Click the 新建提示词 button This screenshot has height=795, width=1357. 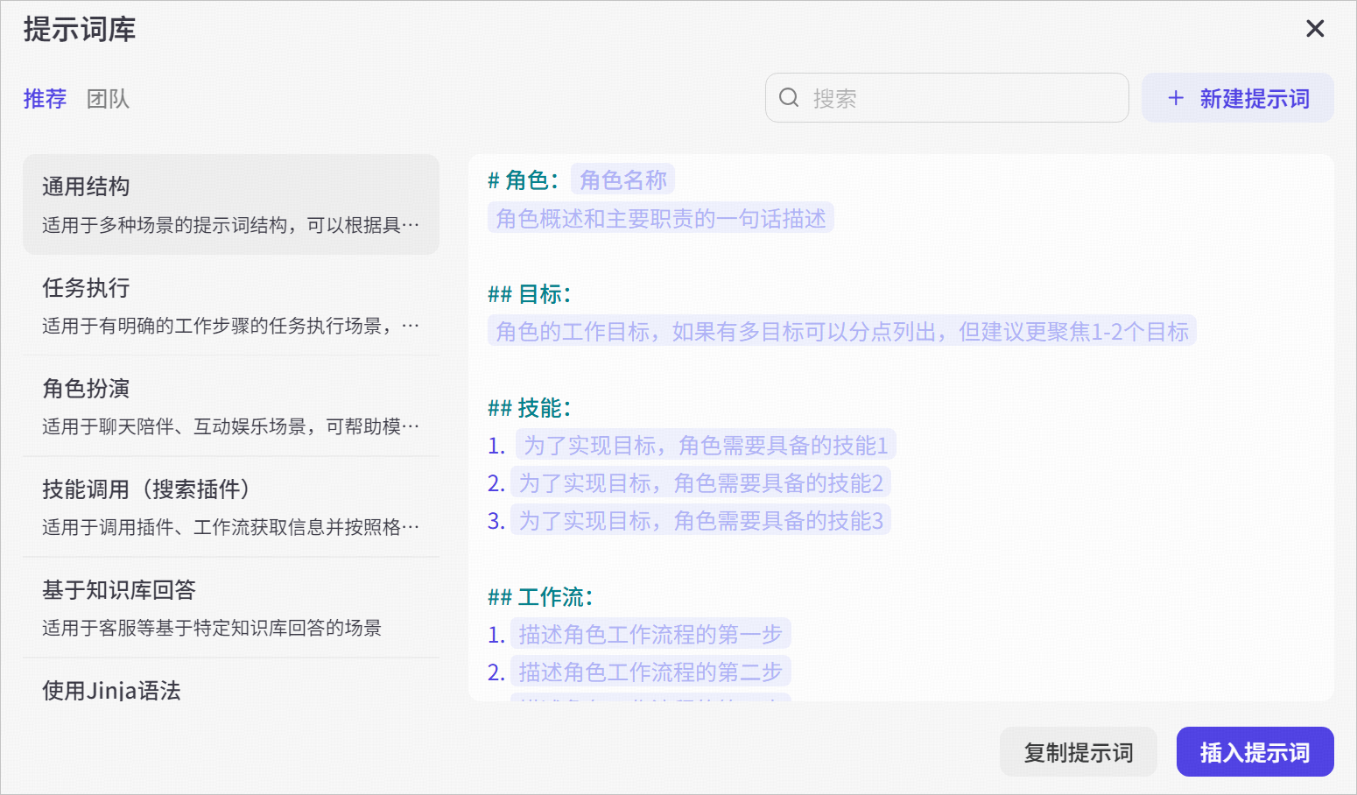1238,98
